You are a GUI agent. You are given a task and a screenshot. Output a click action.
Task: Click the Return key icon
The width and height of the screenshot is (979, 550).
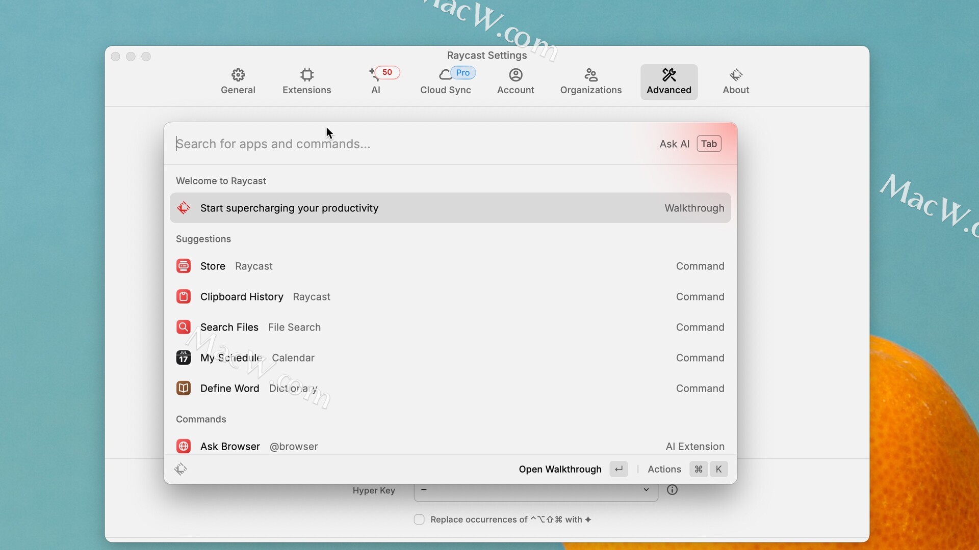coord(619,469)
